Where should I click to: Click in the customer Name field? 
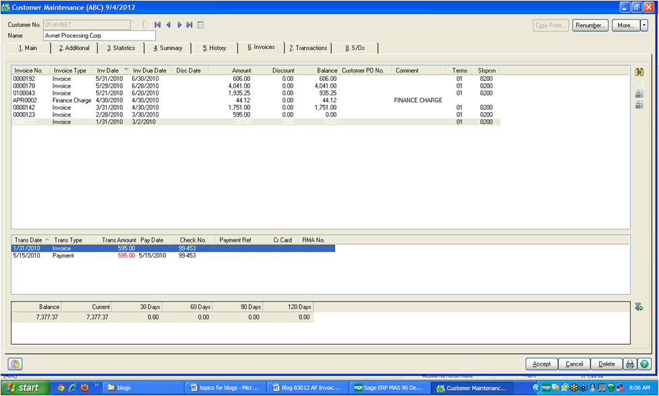coord(99,36)
